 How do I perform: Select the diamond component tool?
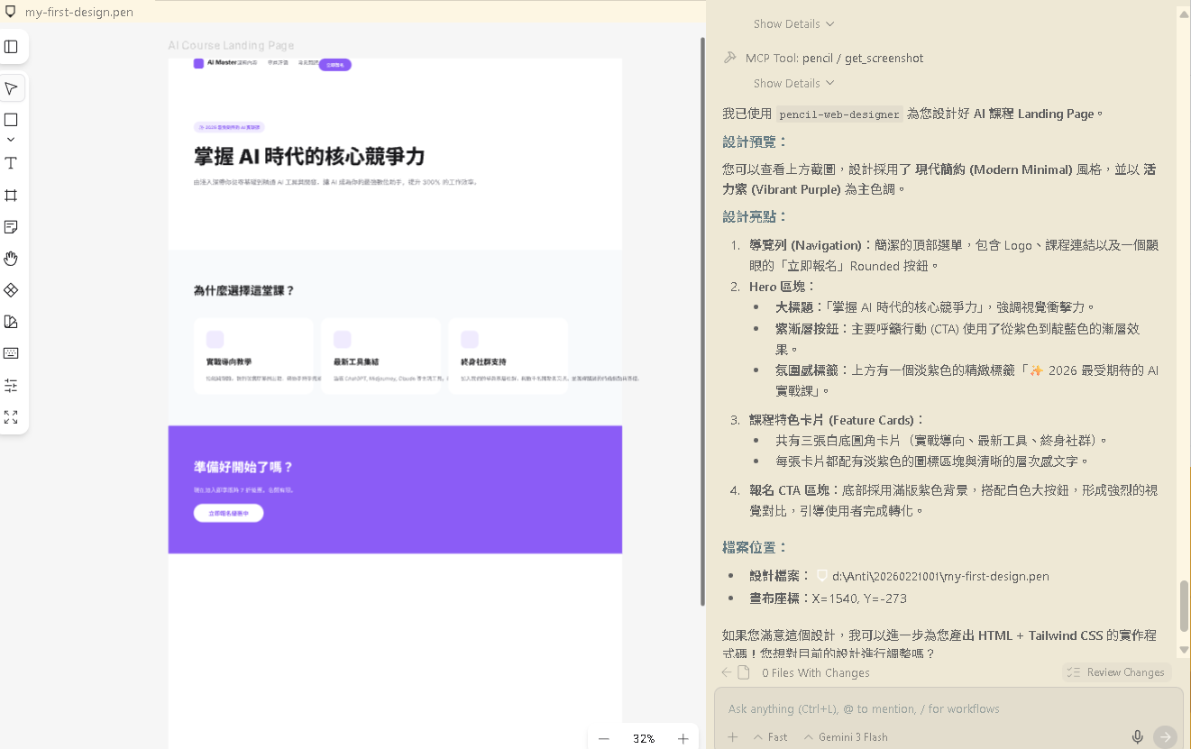[x=12, y=290]
